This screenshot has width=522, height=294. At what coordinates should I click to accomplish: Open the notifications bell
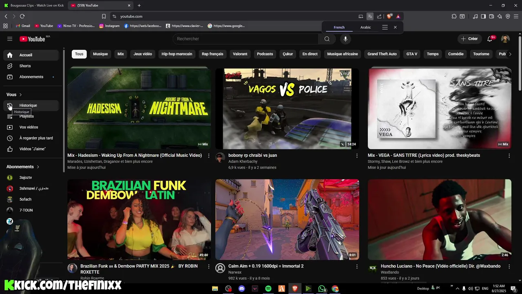point(490,39)
